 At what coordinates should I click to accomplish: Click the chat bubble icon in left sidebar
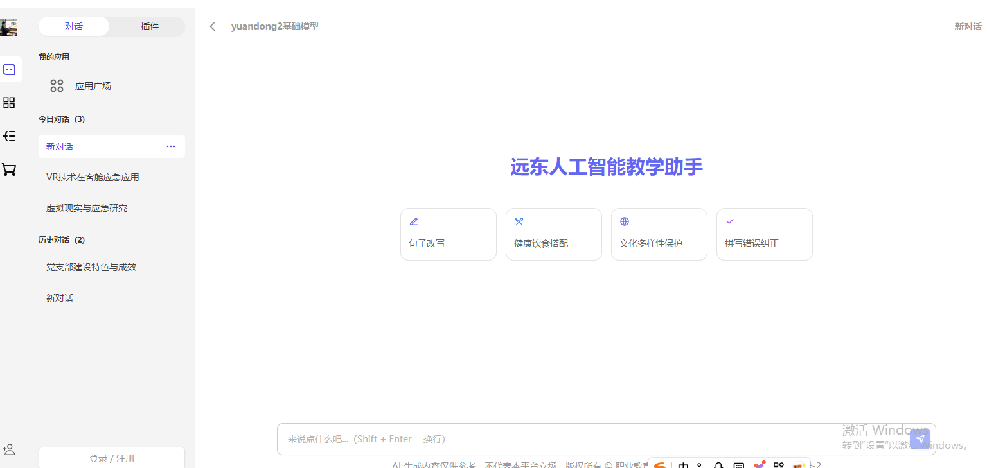tap(10, 69)
